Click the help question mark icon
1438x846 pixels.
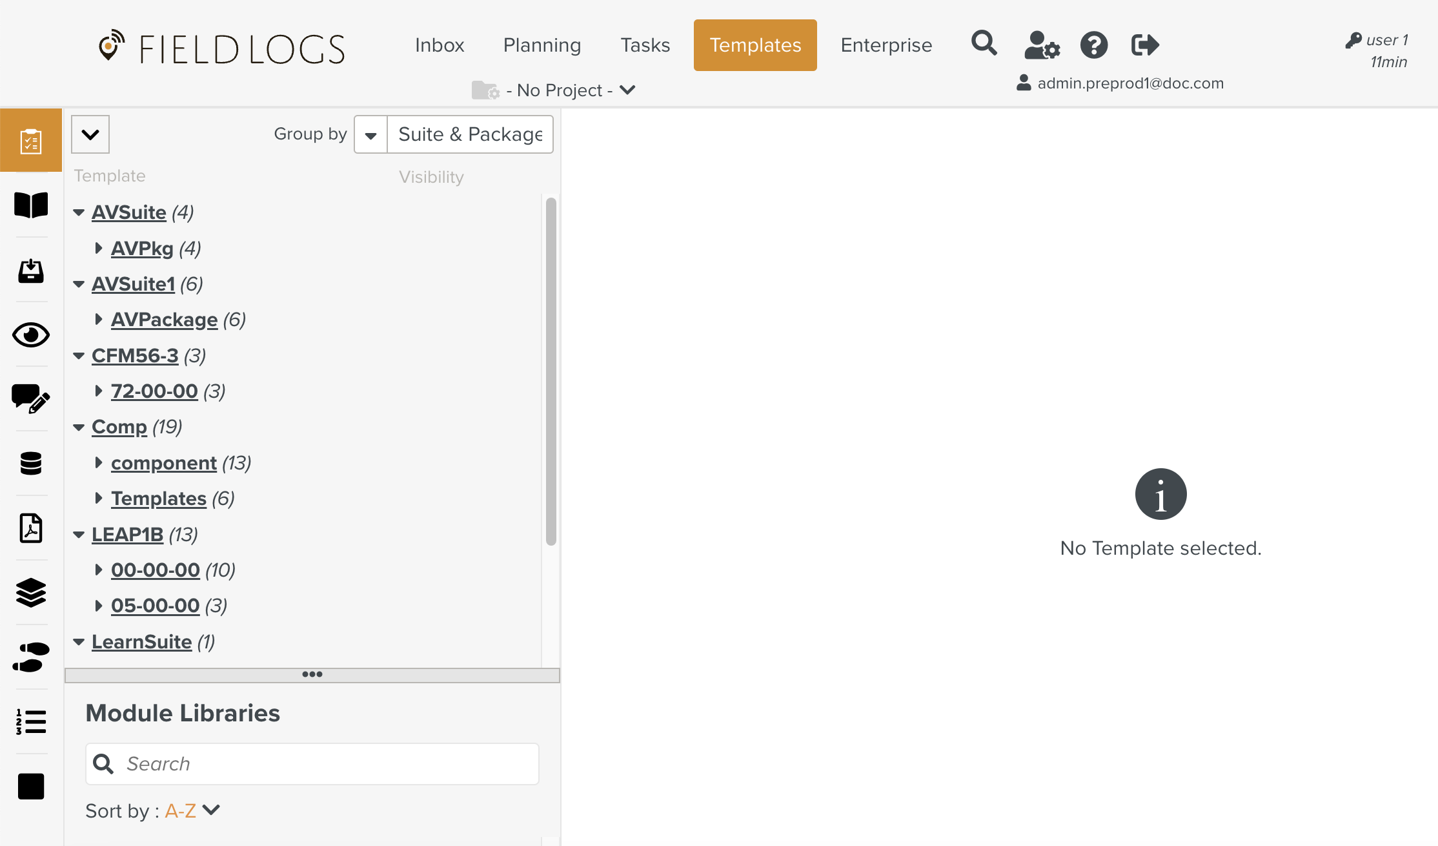(1093, 45)
